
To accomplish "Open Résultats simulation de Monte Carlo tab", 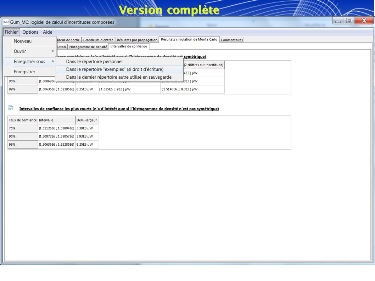I will (x=189, y=39).
